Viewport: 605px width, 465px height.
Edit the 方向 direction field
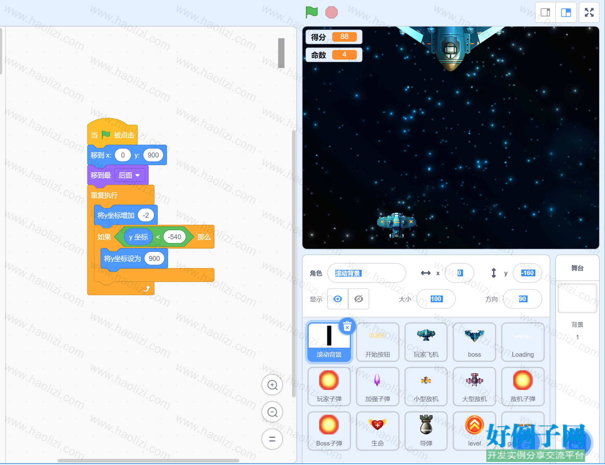click(x=522, y=299)
